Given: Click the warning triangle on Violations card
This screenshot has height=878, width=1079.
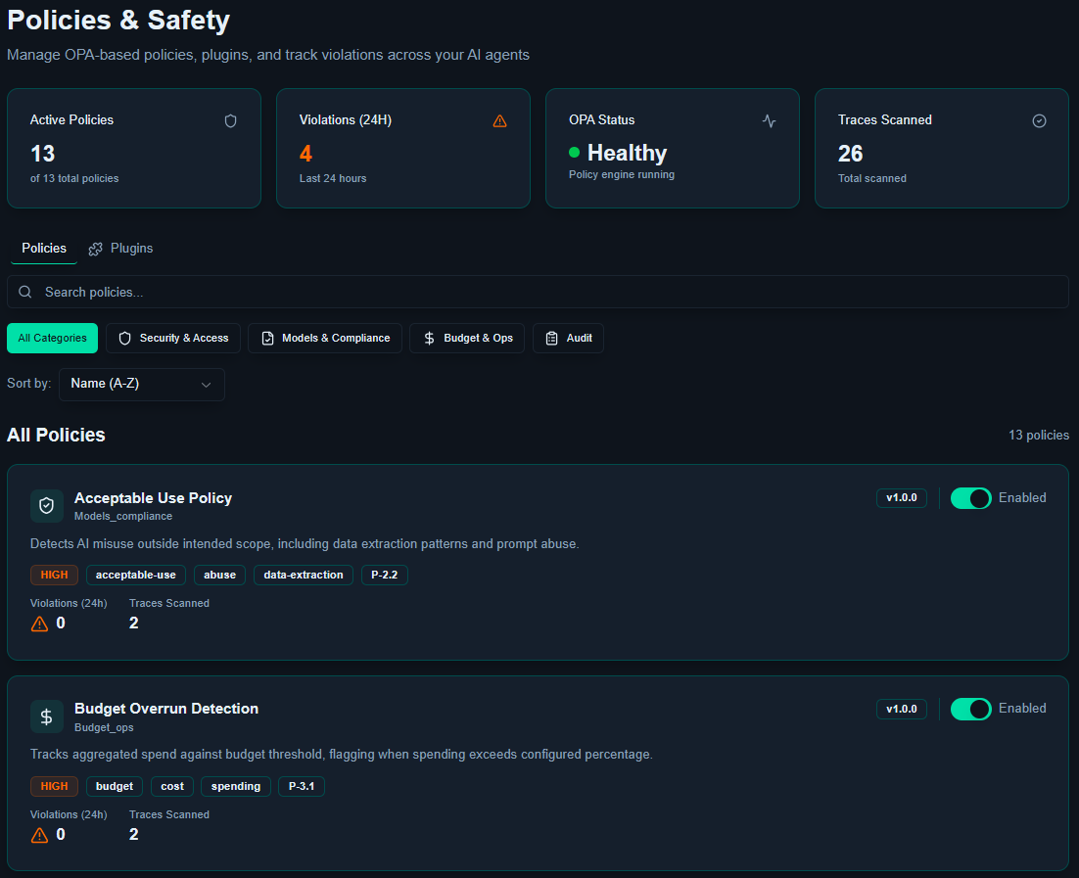Looking at the screenshot, I should pos(499,121).
